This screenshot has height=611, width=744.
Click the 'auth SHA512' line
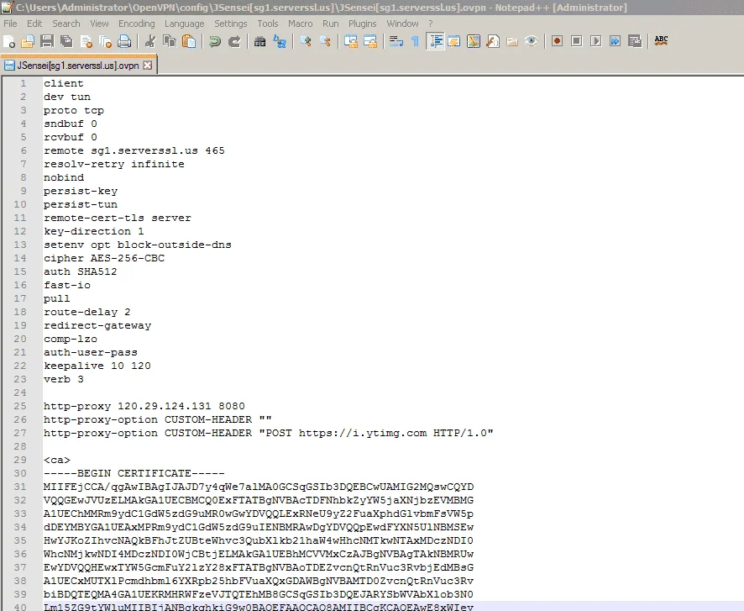[x=80, y=271]
